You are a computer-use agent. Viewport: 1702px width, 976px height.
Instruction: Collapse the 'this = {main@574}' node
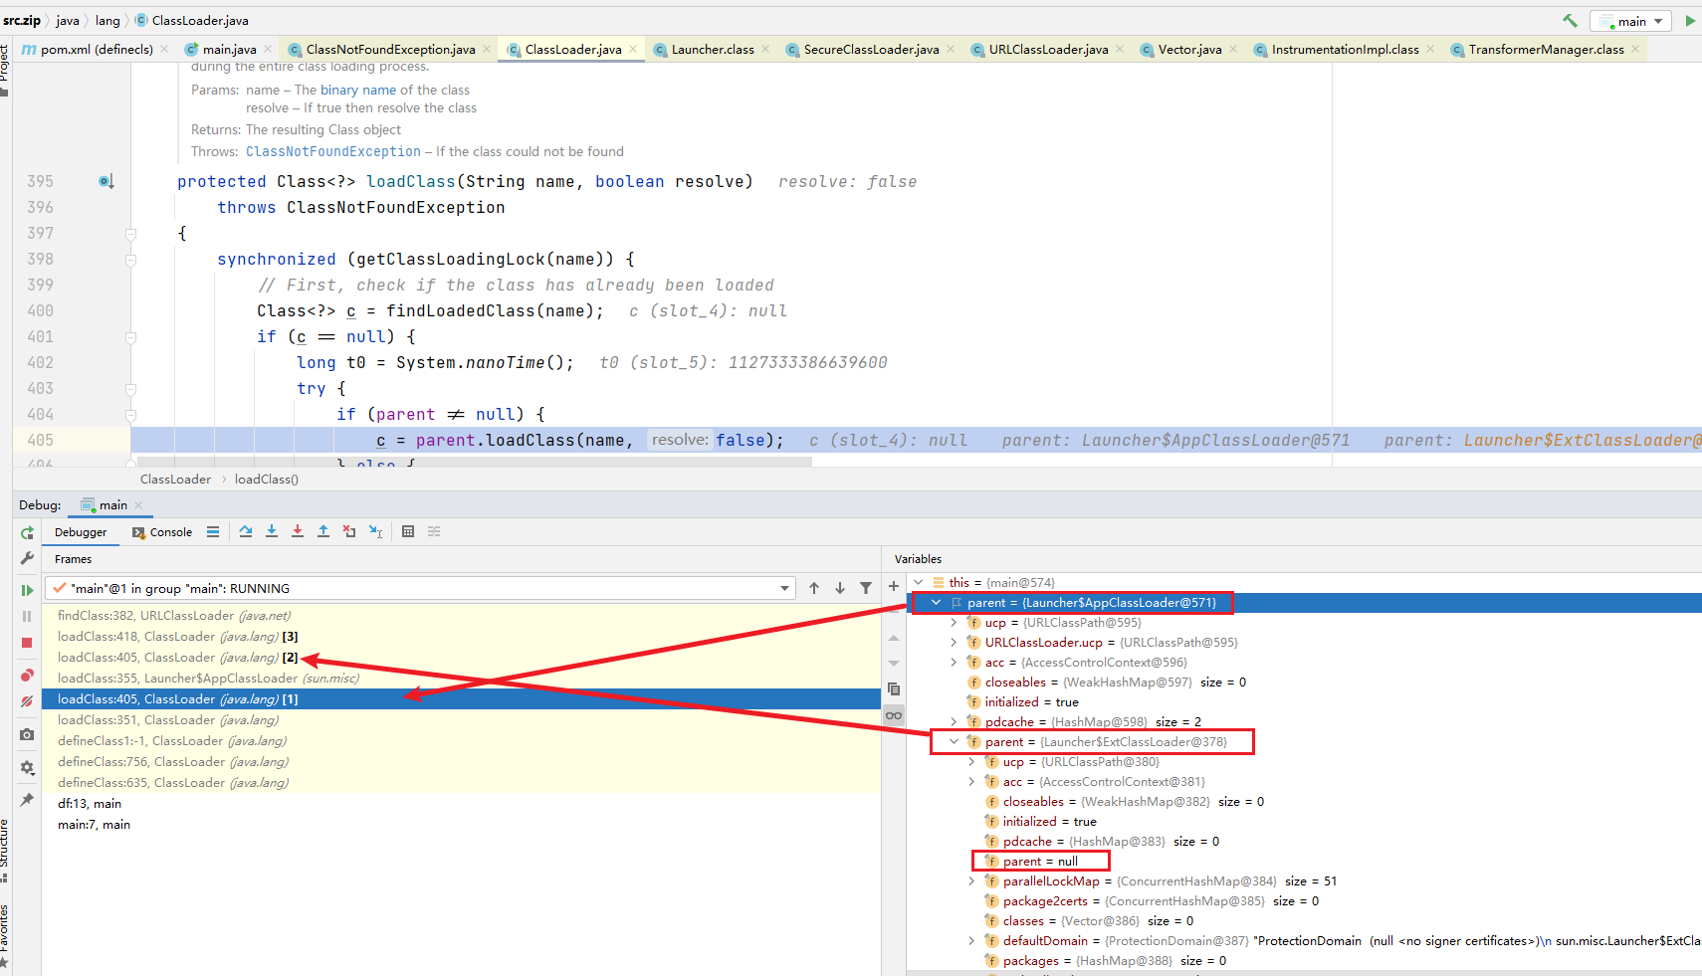pyautogui.click(x=918, y=582)
